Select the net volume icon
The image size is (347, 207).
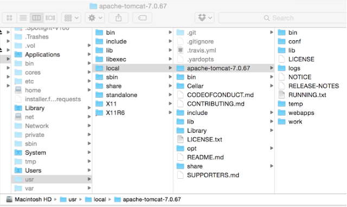18,117
